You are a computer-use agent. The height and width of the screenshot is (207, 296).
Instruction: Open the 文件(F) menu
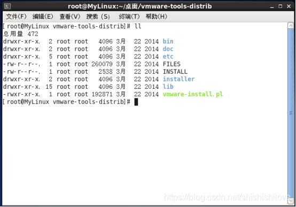click(16, 17)
